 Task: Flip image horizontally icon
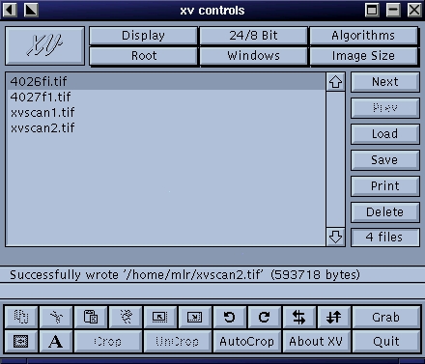coord(299,317)
